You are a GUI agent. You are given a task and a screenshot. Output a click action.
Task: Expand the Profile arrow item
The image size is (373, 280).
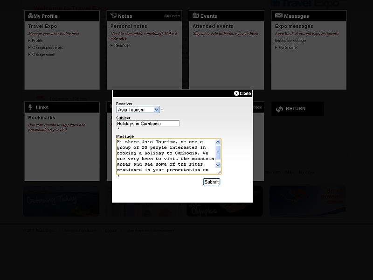pos(37,41)
